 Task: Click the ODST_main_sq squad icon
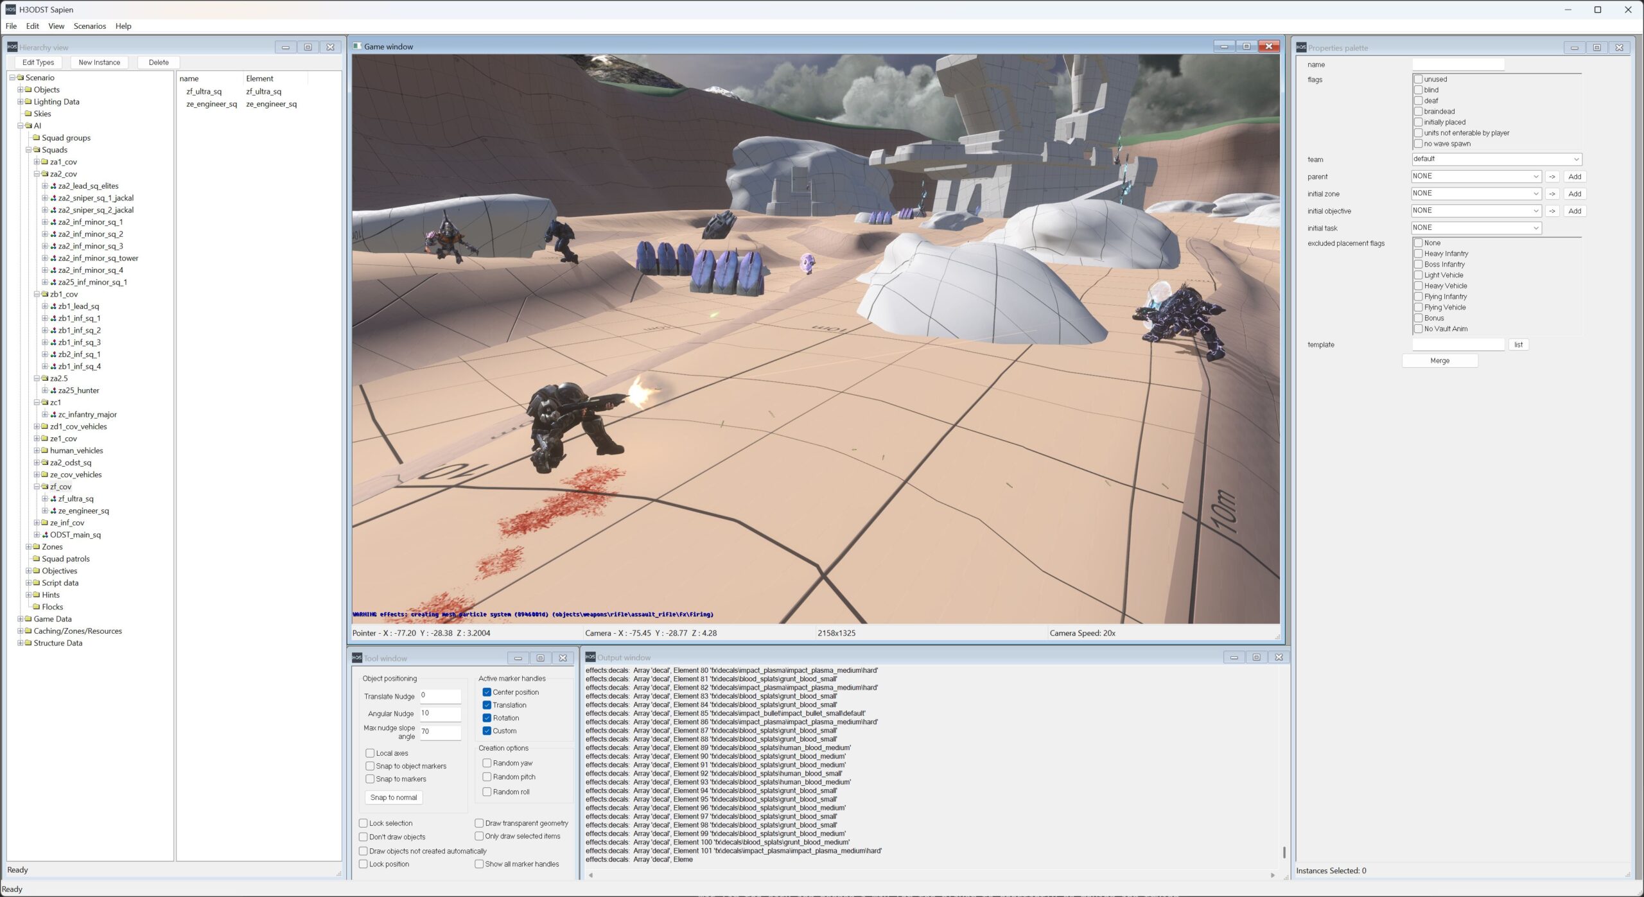(45, 535)
